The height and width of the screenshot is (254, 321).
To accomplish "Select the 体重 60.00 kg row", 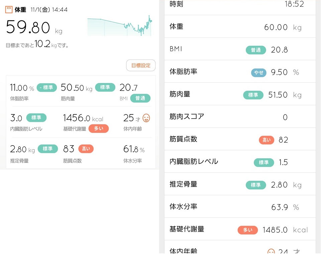I will point(240,27).
